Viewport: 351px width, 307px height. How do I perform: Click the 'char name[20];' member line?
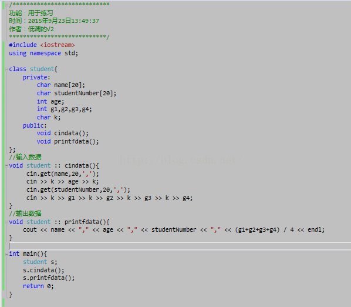tap(61, 85)
